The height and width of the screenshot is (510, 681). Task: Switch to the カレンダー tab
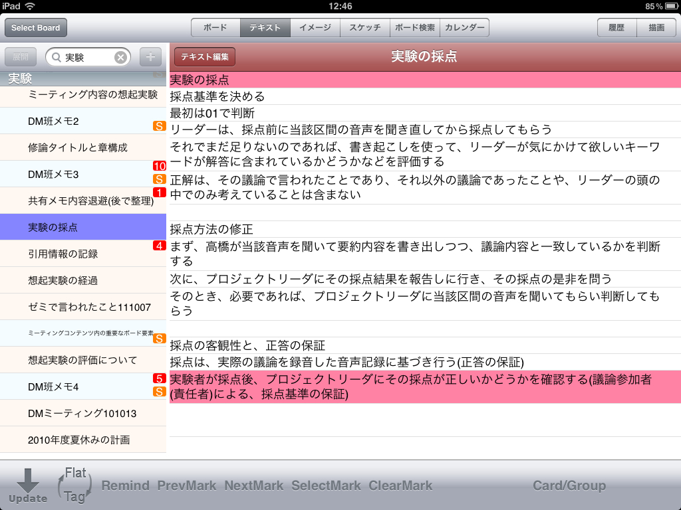(x=464, y=28)
